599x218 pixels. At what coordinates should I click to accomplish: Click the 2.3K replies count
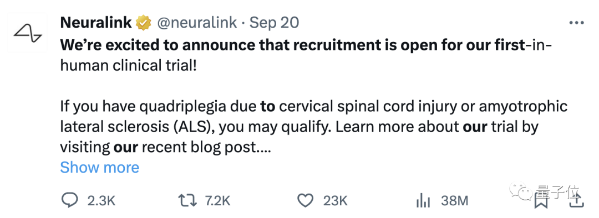[x=101, y=201]
